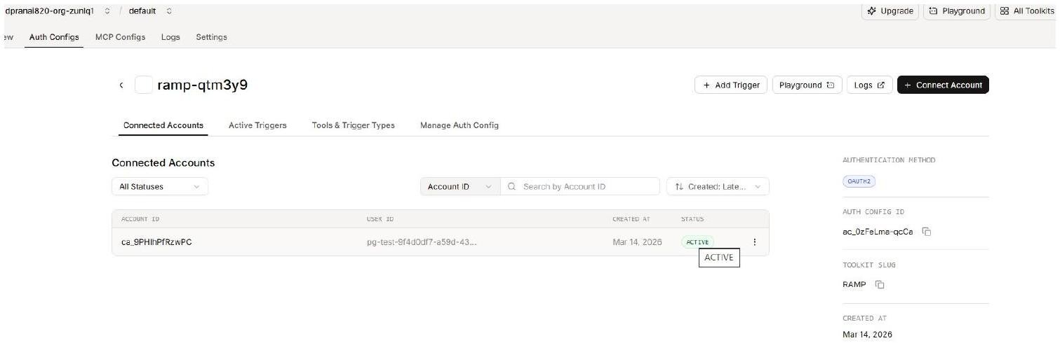This screenshot has width=1060, height=343.
Task: Open the Settings tab
Action: [x=211, y=37]
